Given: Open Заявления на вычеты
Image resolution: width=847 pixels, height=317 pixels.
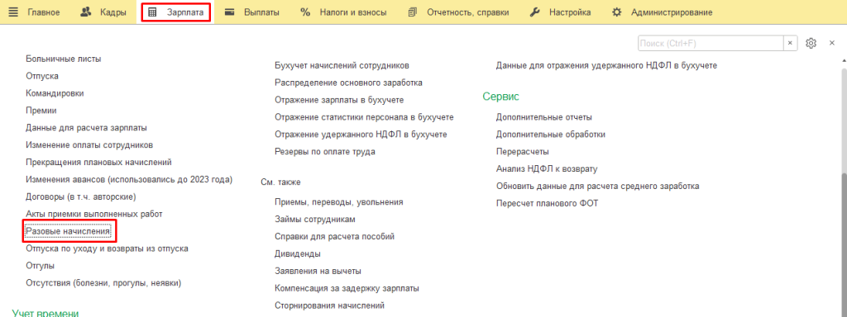Looking at the screenshot, I should [x=318, y=271].
